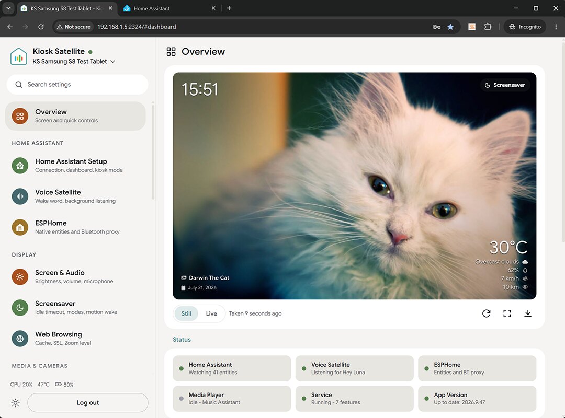Click the battery status icon
Screen dimensions: 565x418
(58, 384)
